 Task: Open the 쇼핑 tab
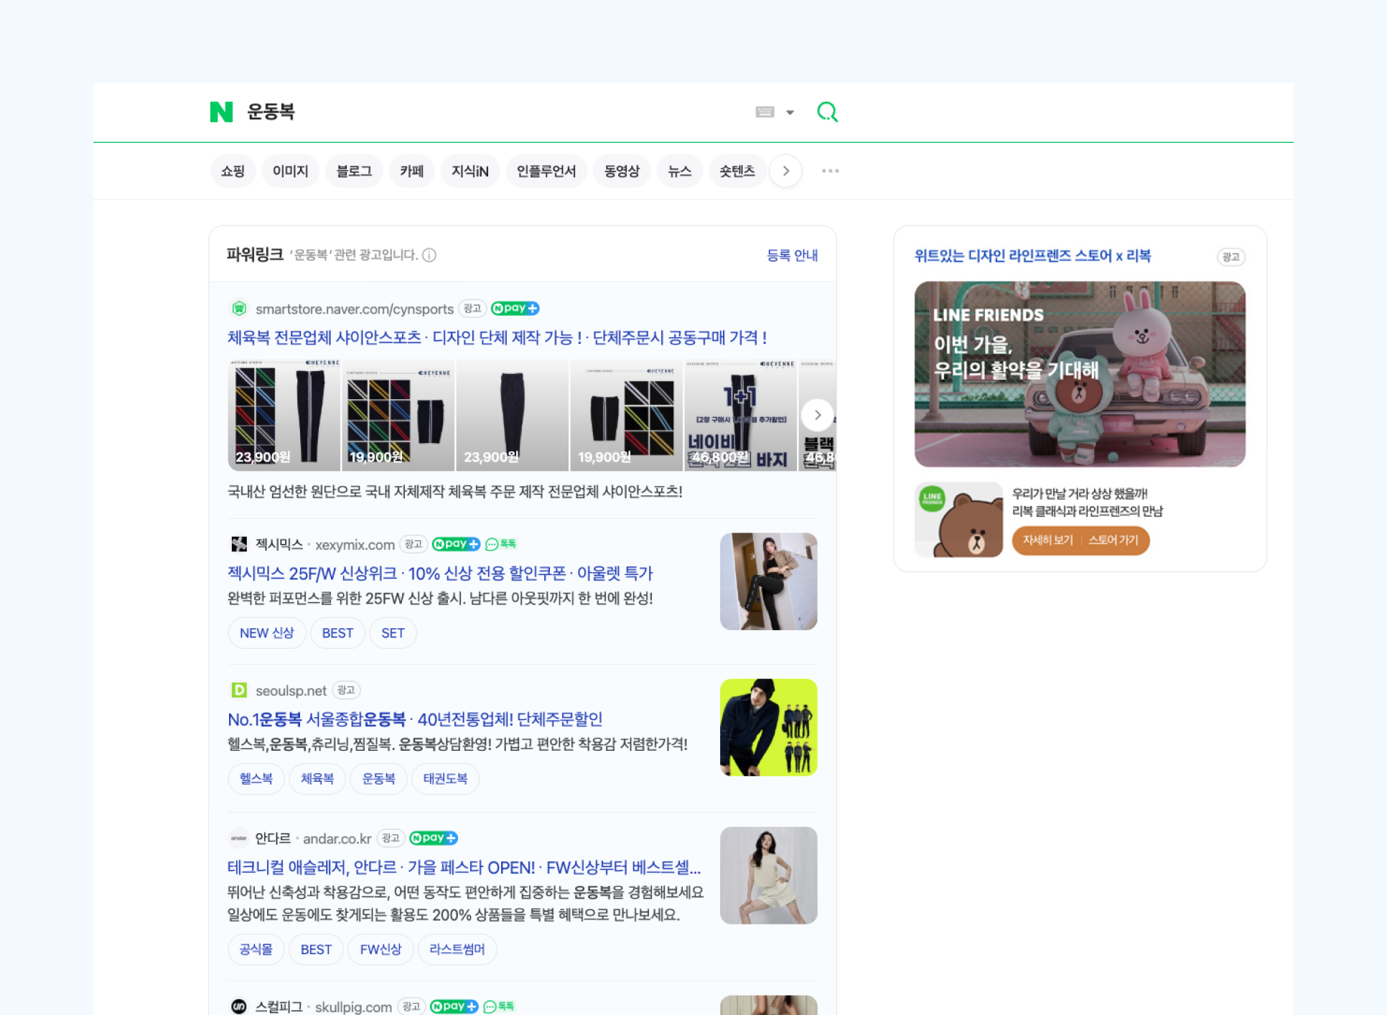[233, 171]
